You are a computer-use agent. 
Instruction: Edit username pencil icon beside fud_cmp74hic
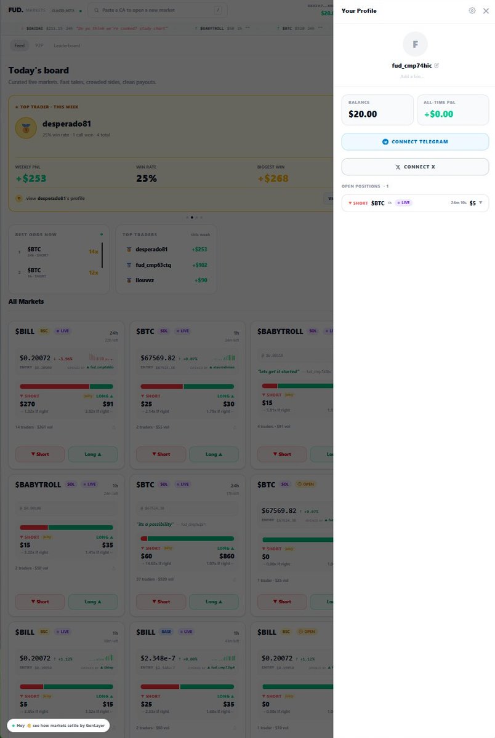click(x=437, y=65)
